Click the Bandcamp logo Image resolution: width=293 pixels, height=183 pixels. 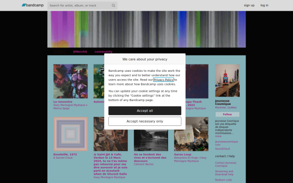tap(33, 5)
